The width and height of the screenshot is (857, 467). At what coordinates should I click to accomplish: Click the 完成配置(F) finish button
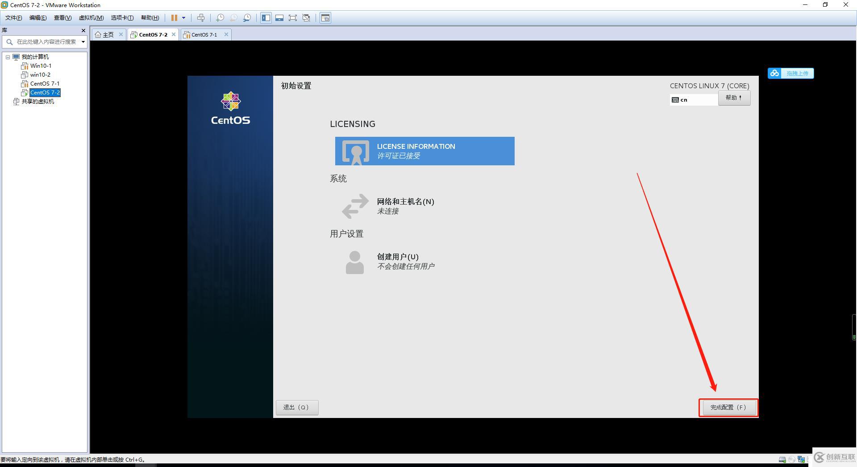(x=728, y=407)
